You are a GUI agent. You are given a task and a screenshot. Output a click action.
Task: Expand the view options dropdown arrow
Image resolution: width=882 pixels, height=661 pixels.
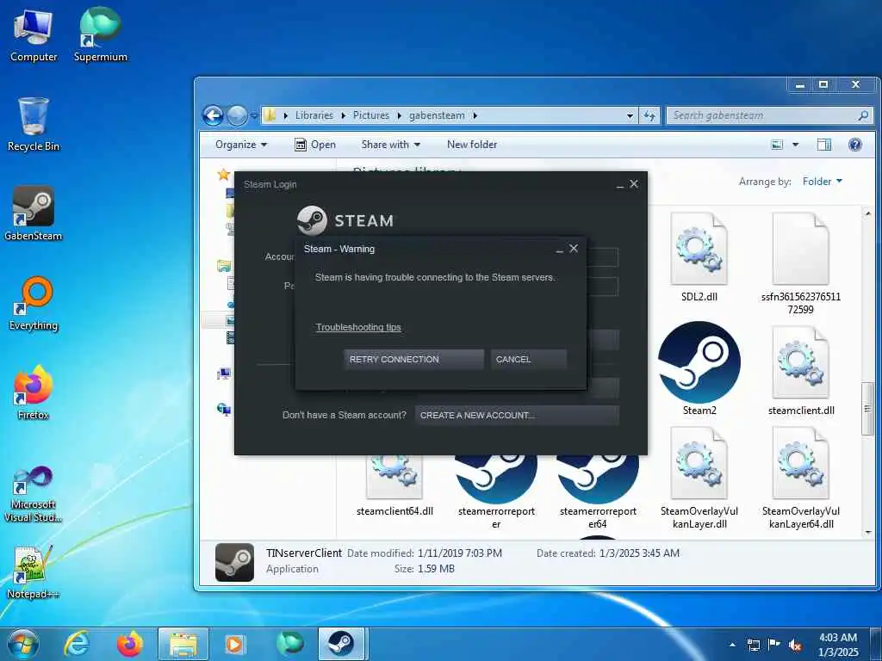tap(795, 145)
